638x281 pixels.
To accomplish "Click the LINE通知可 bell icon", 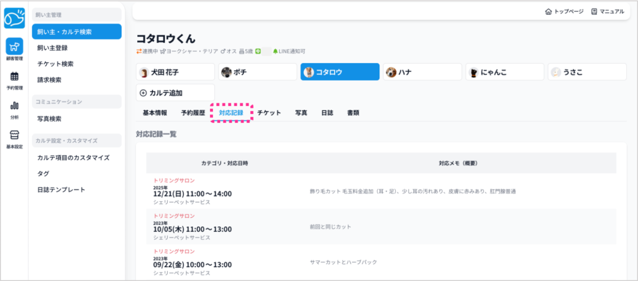I will (275, 51).
